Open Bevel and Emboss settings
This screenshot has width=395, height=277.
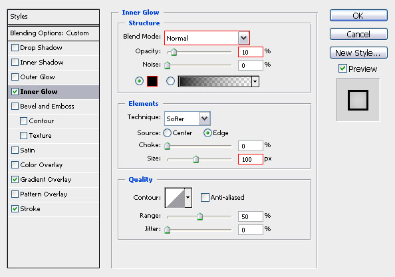tap(47, 107)
